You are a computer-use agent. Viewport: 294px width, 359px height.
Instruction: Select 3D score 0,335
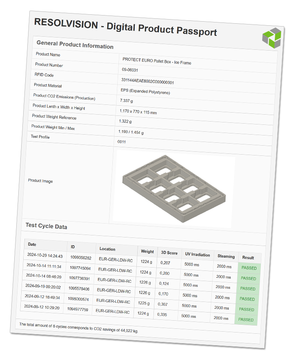(x=162, y=315)
